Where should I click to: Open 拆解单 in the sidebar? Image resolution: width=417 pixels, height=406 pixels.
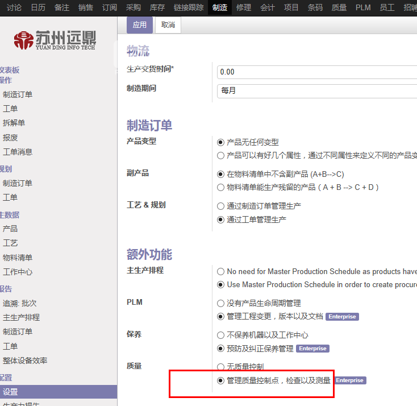coord(14,123)
